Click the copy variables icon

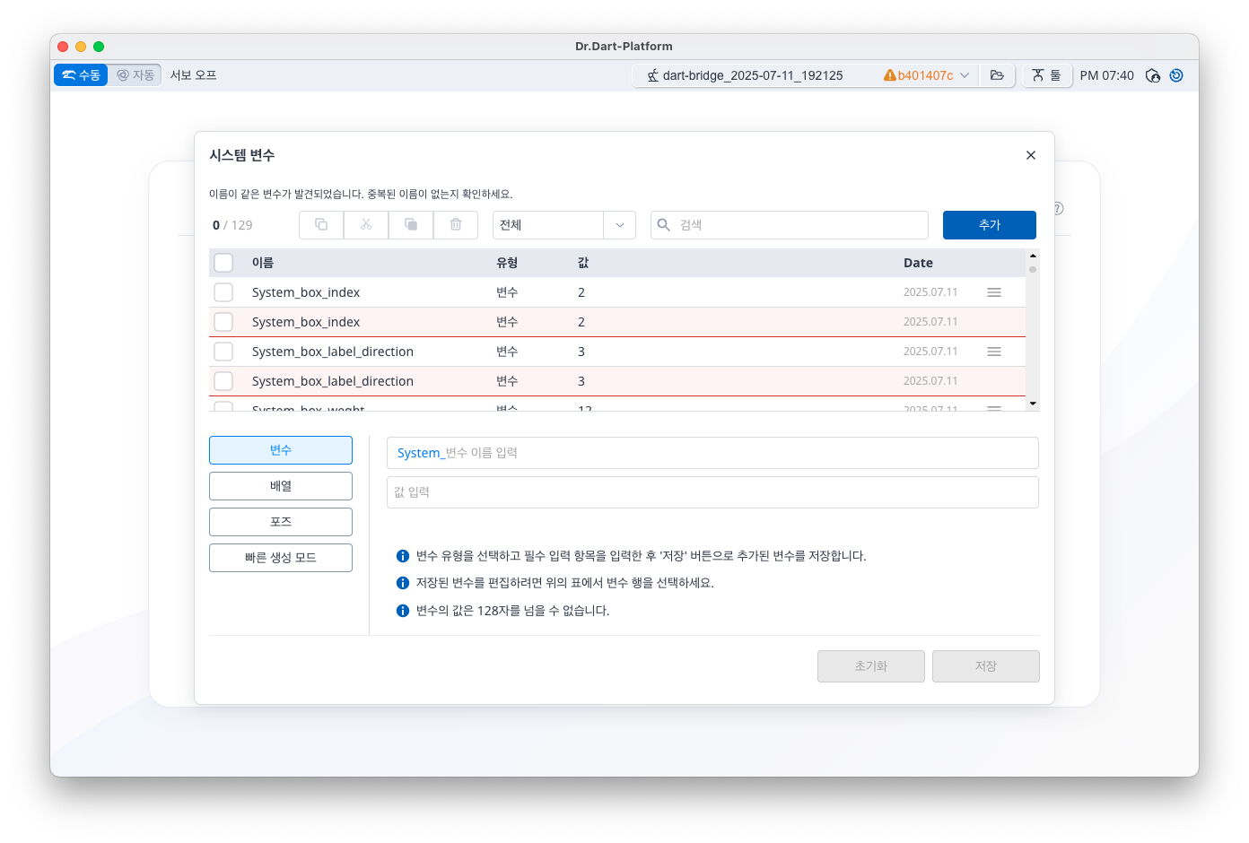click(321, 225)
